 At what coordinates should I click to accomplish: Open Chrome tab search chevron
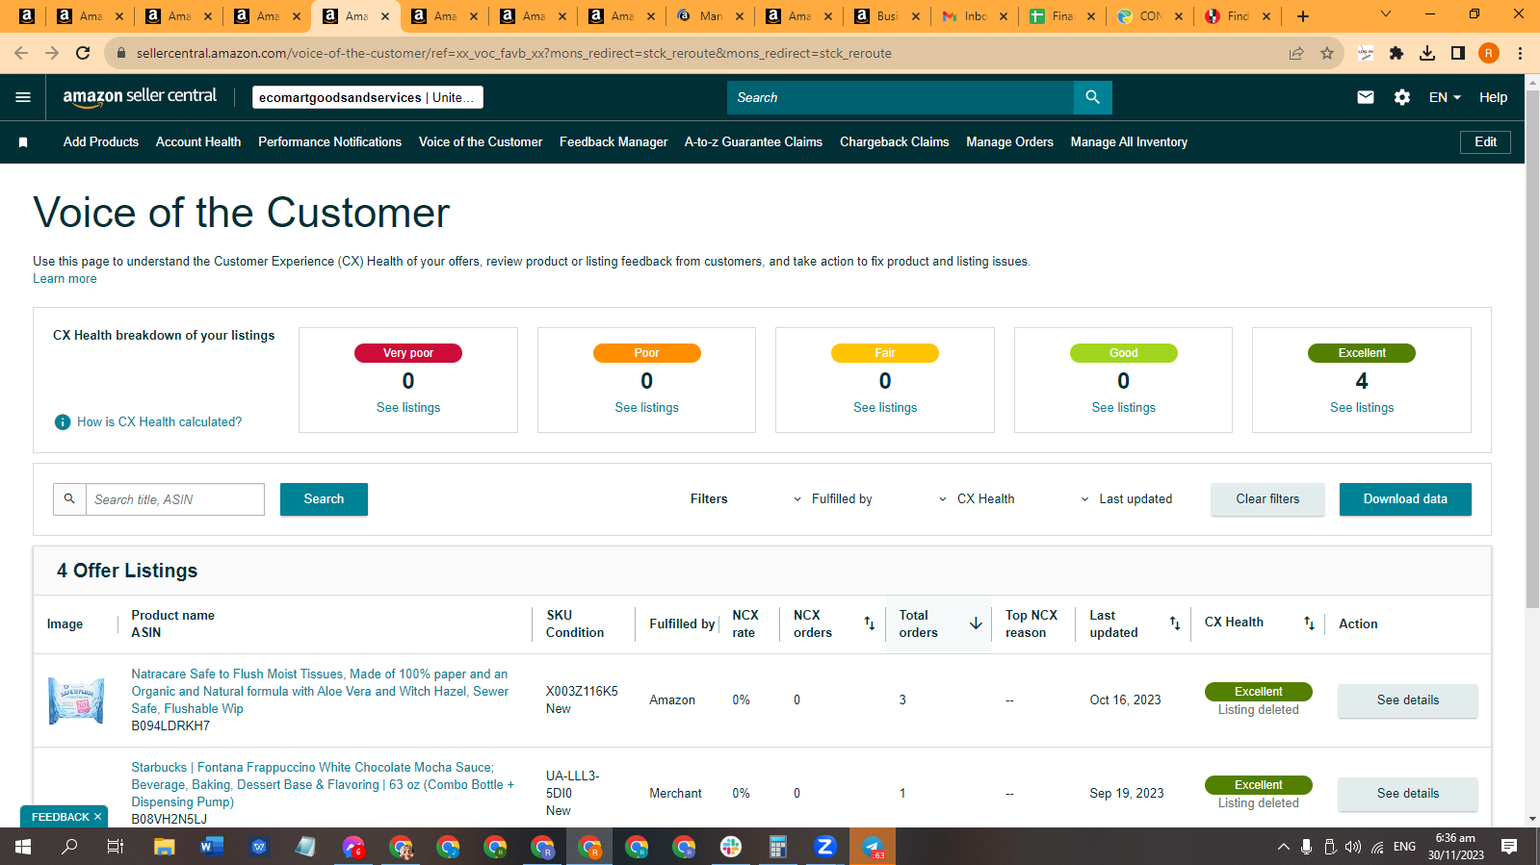click(x=1386, y=14)
